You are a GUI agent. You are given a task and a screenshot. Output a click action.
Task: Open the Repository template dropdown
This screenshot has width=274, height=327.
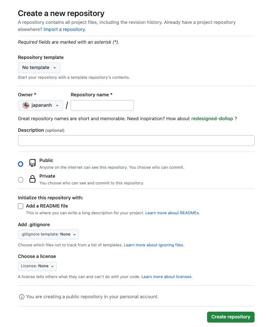click(39, 68)
